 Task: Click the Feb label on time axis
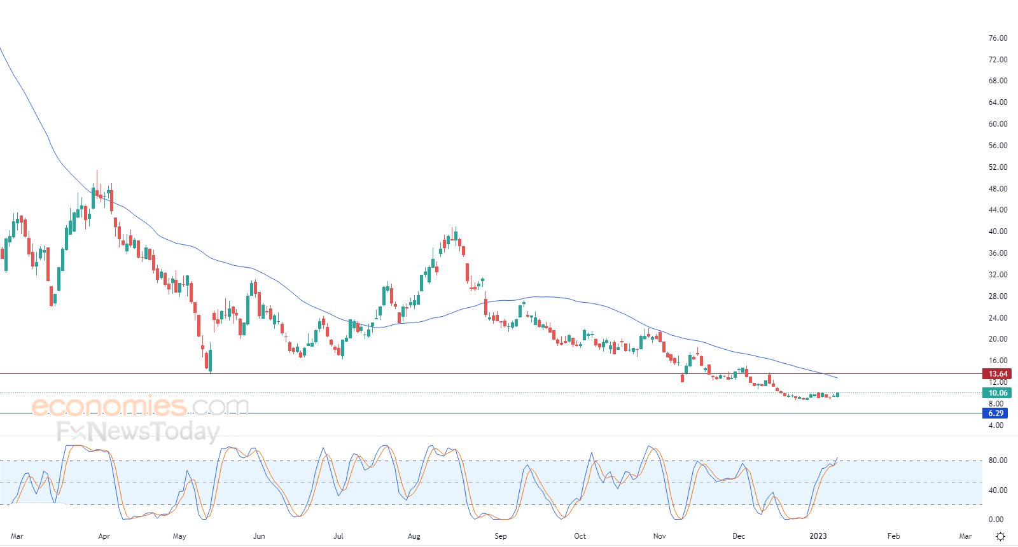894,536
